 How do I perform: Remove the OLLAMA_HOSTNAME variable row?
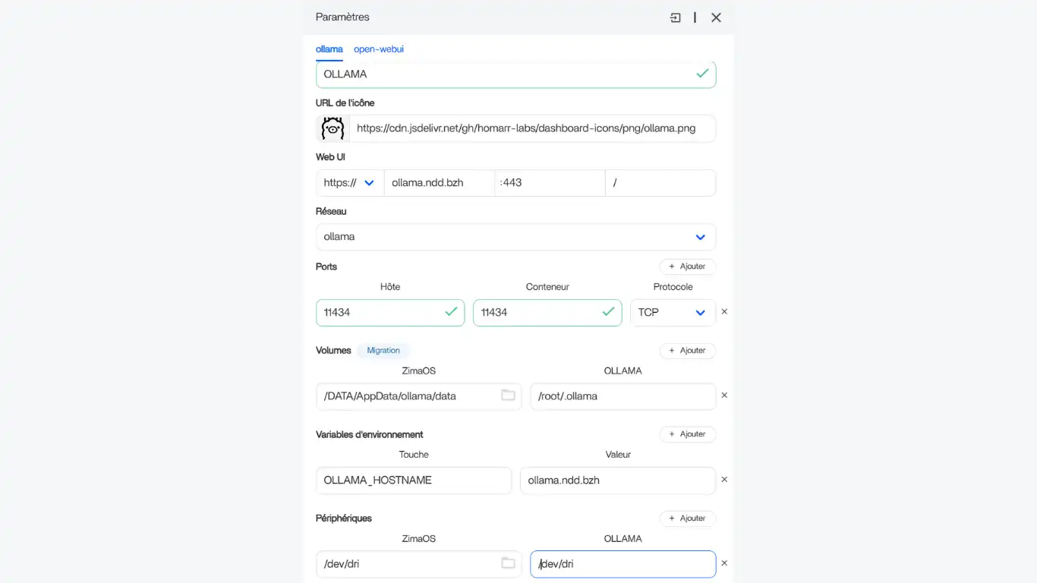[724, 480]
